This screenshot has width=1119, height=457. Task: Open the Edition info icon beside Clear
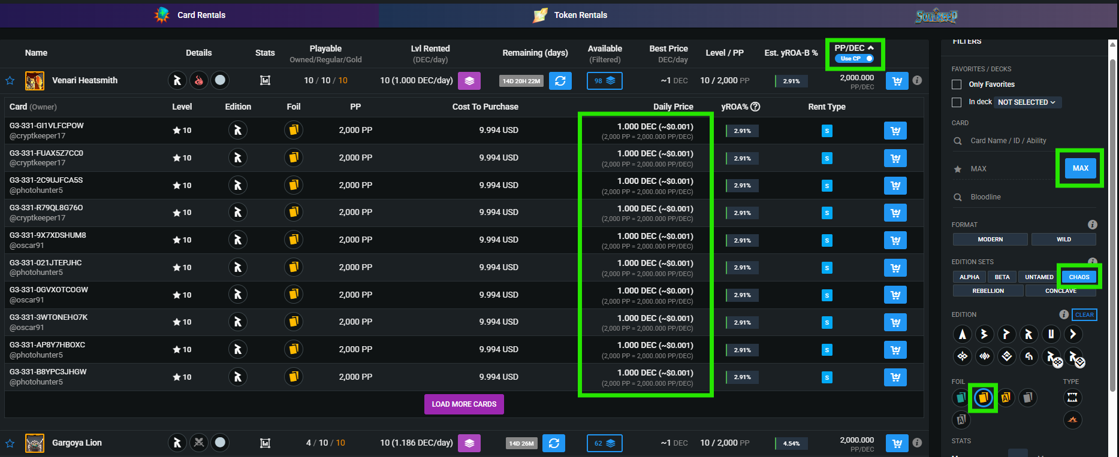coord(1064,314)
